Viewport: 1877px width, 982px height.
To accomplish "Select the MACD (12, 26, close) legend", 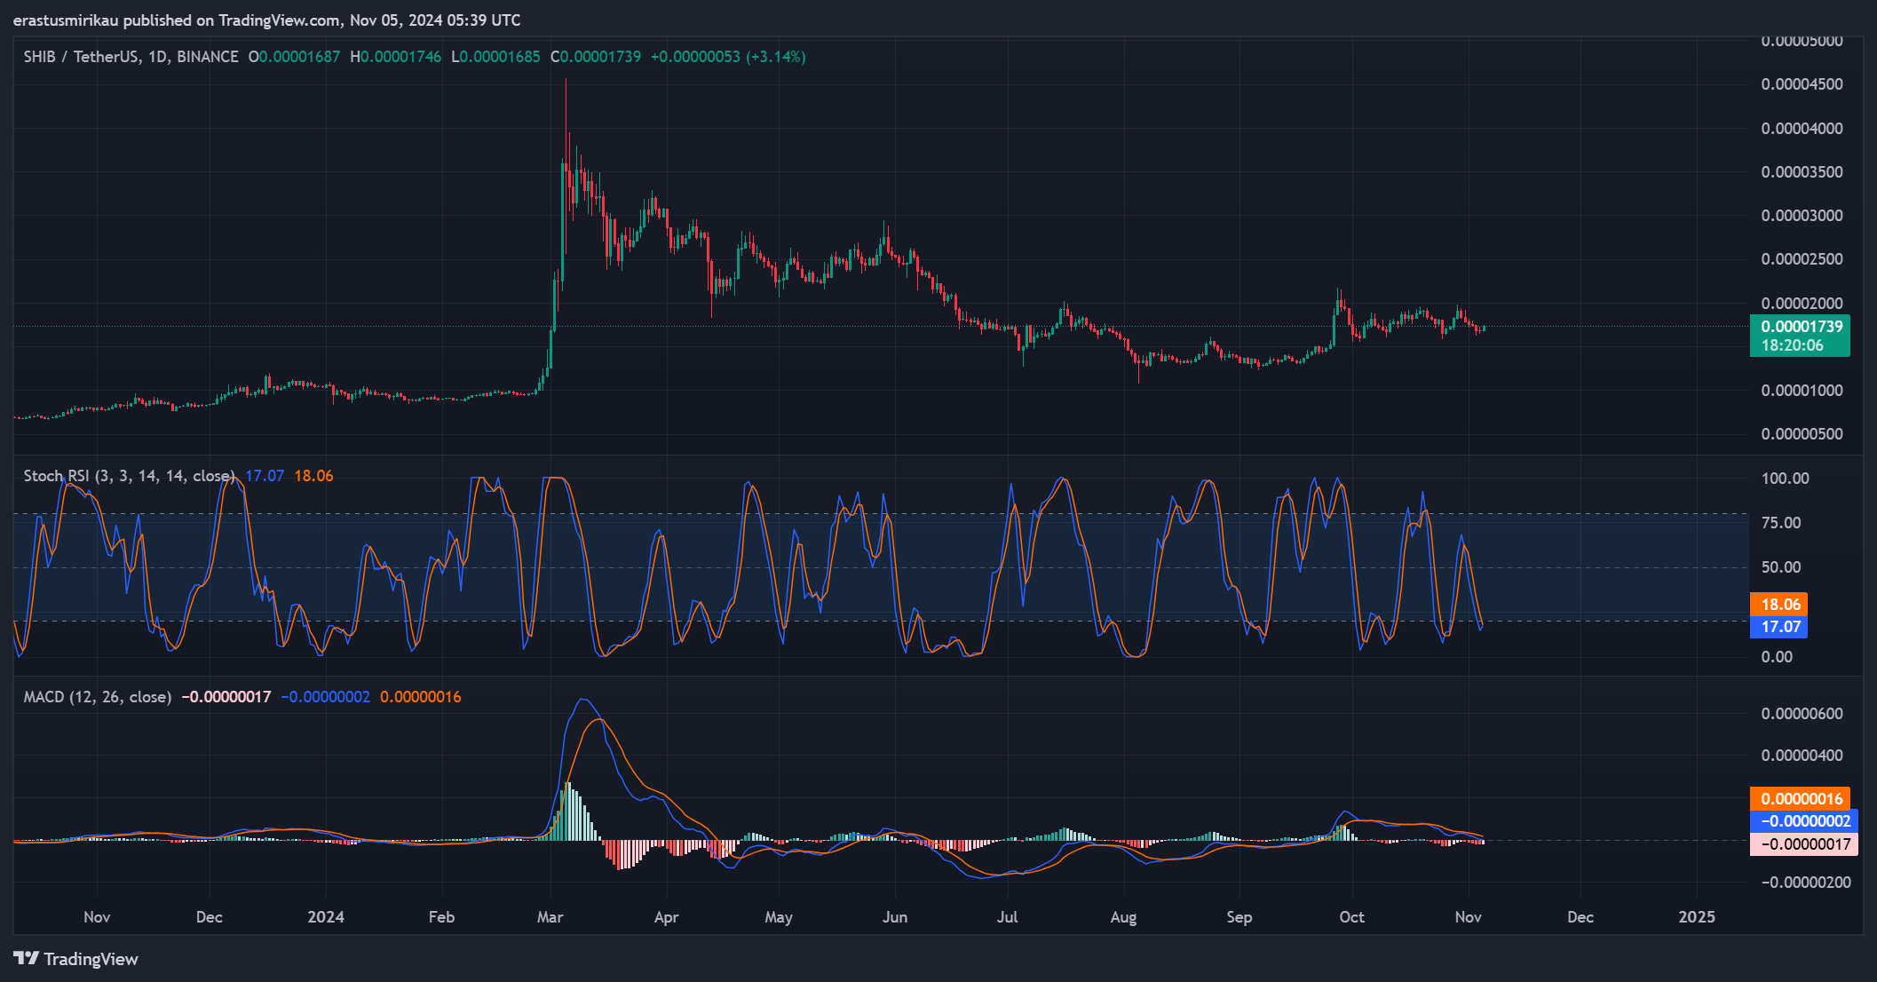I will (98, 697).
